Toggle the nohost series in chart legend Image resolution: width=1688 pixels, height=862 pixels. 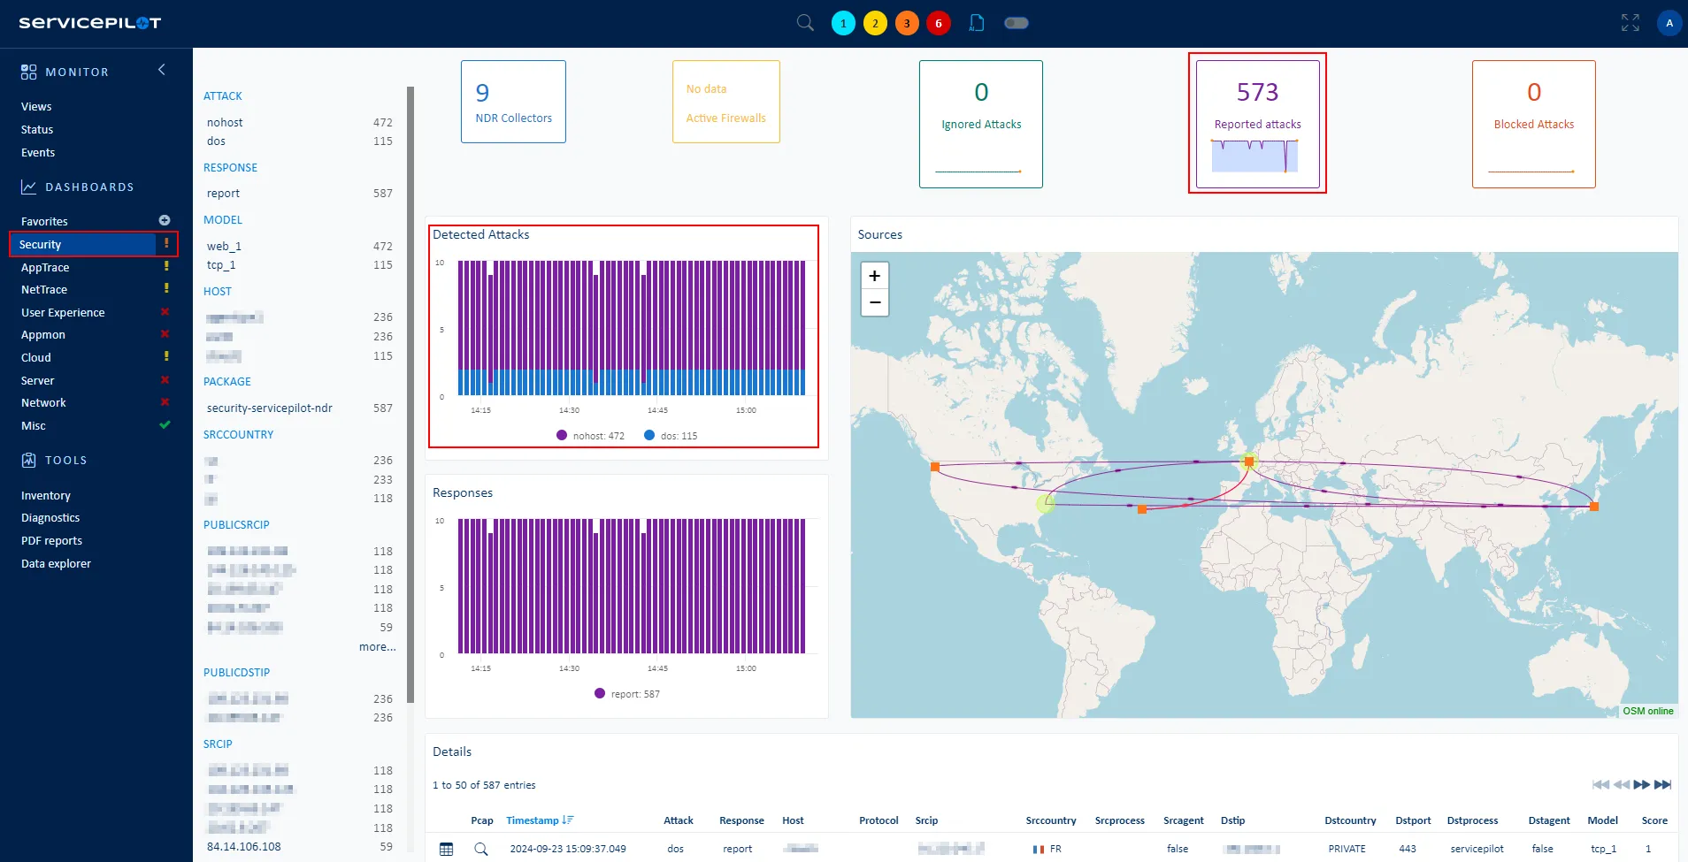590,436
